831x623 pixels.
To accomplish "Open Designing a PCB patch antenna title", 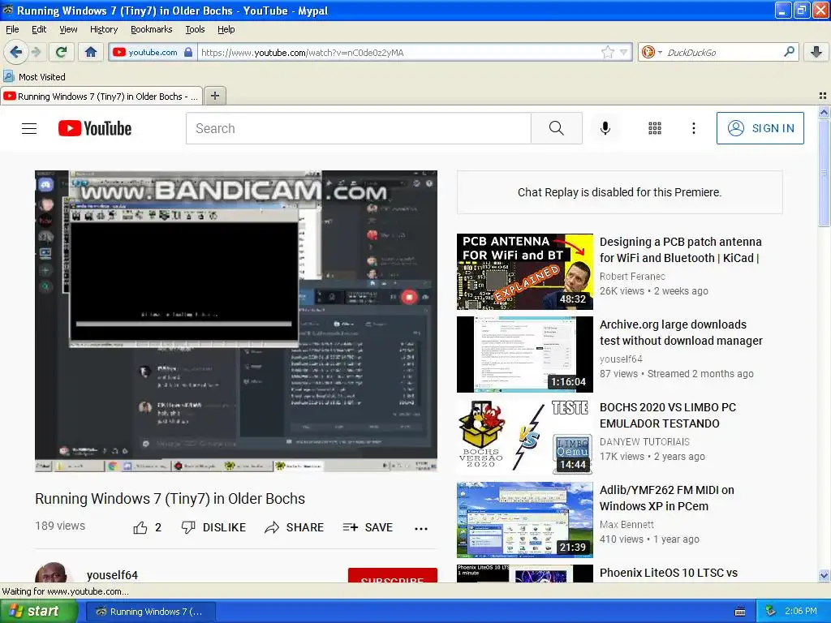I will tap(681, 250).
